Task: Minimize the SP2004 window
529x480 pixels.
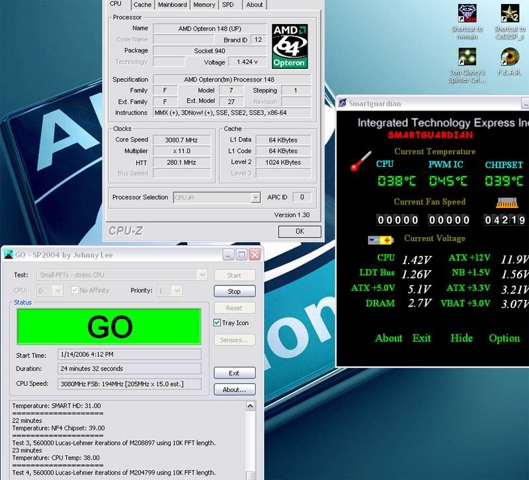Action: 228,255
